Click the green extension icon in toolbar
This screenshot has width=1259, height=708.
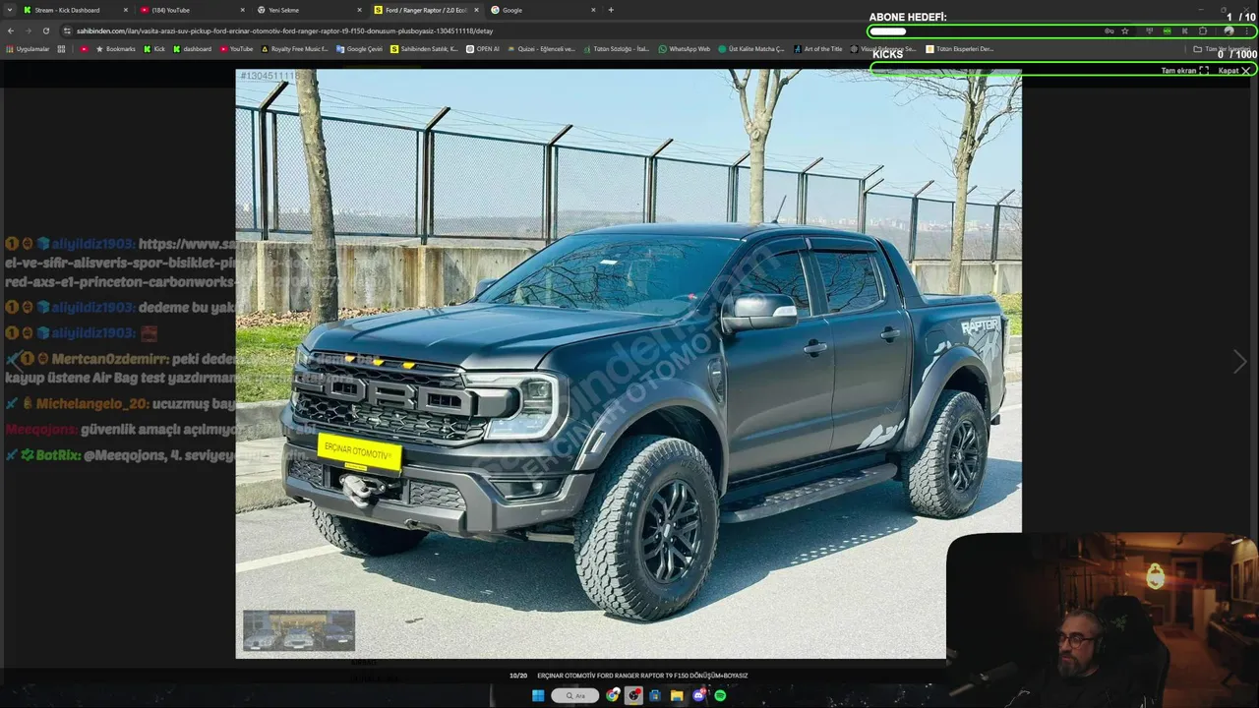[1167, 30]
